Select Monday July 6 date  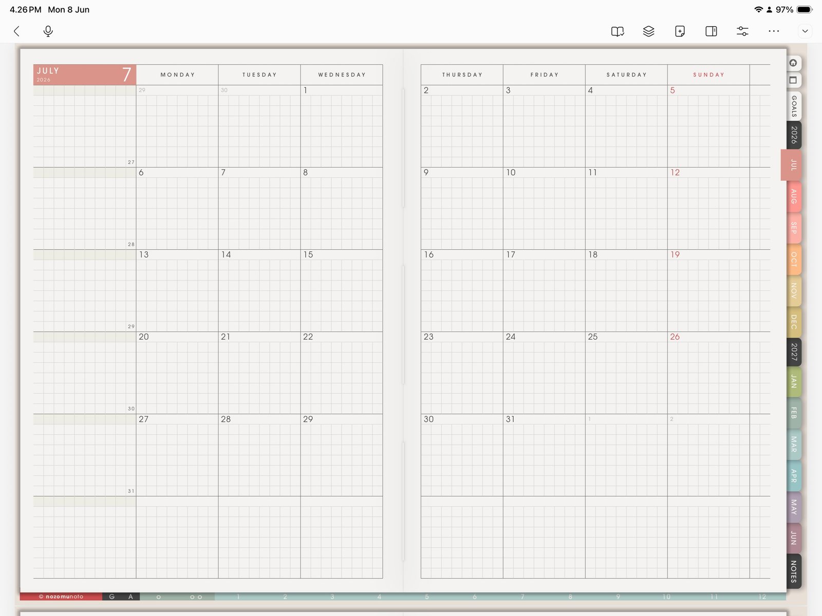coord(141,173)
